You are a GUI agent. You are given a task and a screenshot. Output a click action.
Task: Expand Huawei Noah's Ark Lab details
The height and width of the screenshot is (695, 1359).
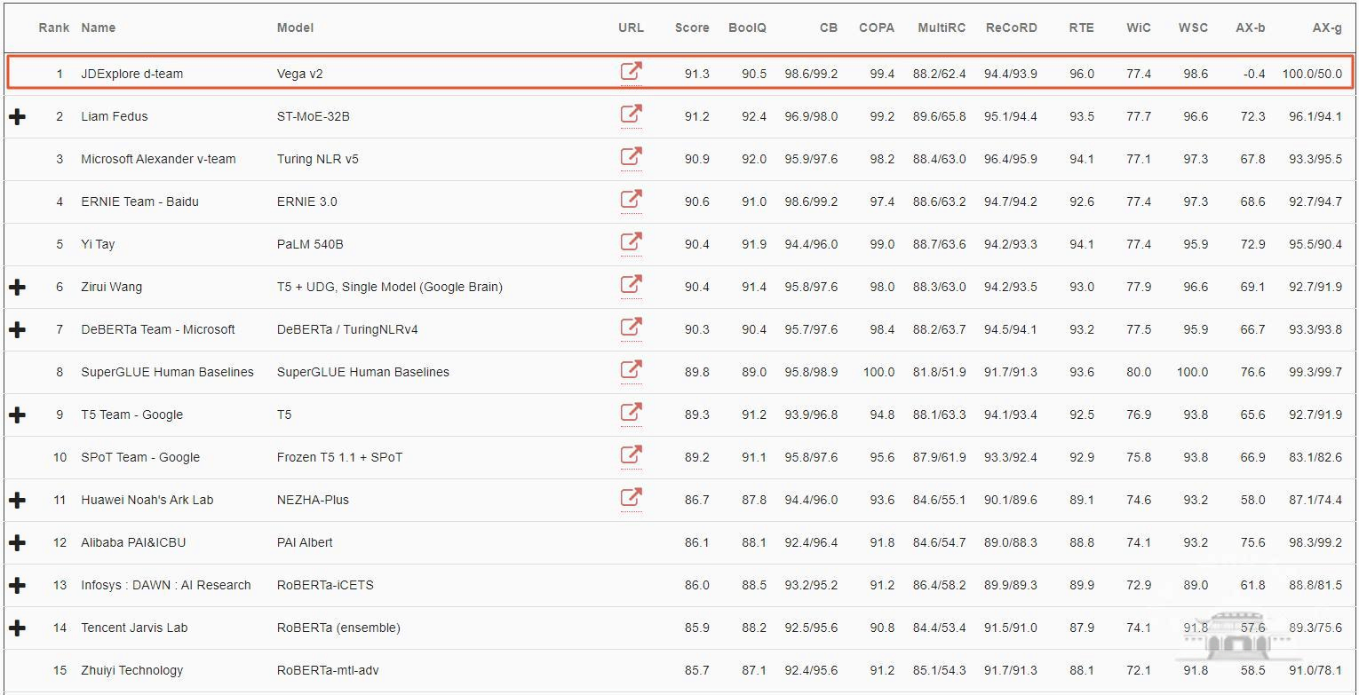(17, 500)
